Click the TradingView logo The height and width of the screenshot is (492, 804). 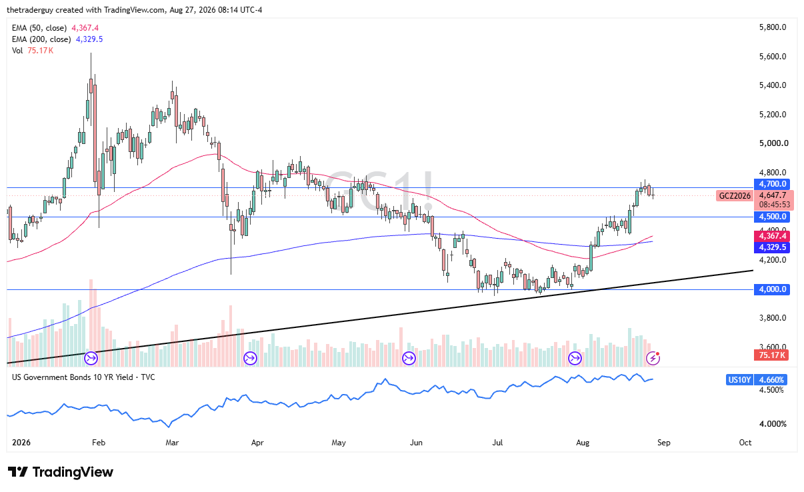click(61, 472)
